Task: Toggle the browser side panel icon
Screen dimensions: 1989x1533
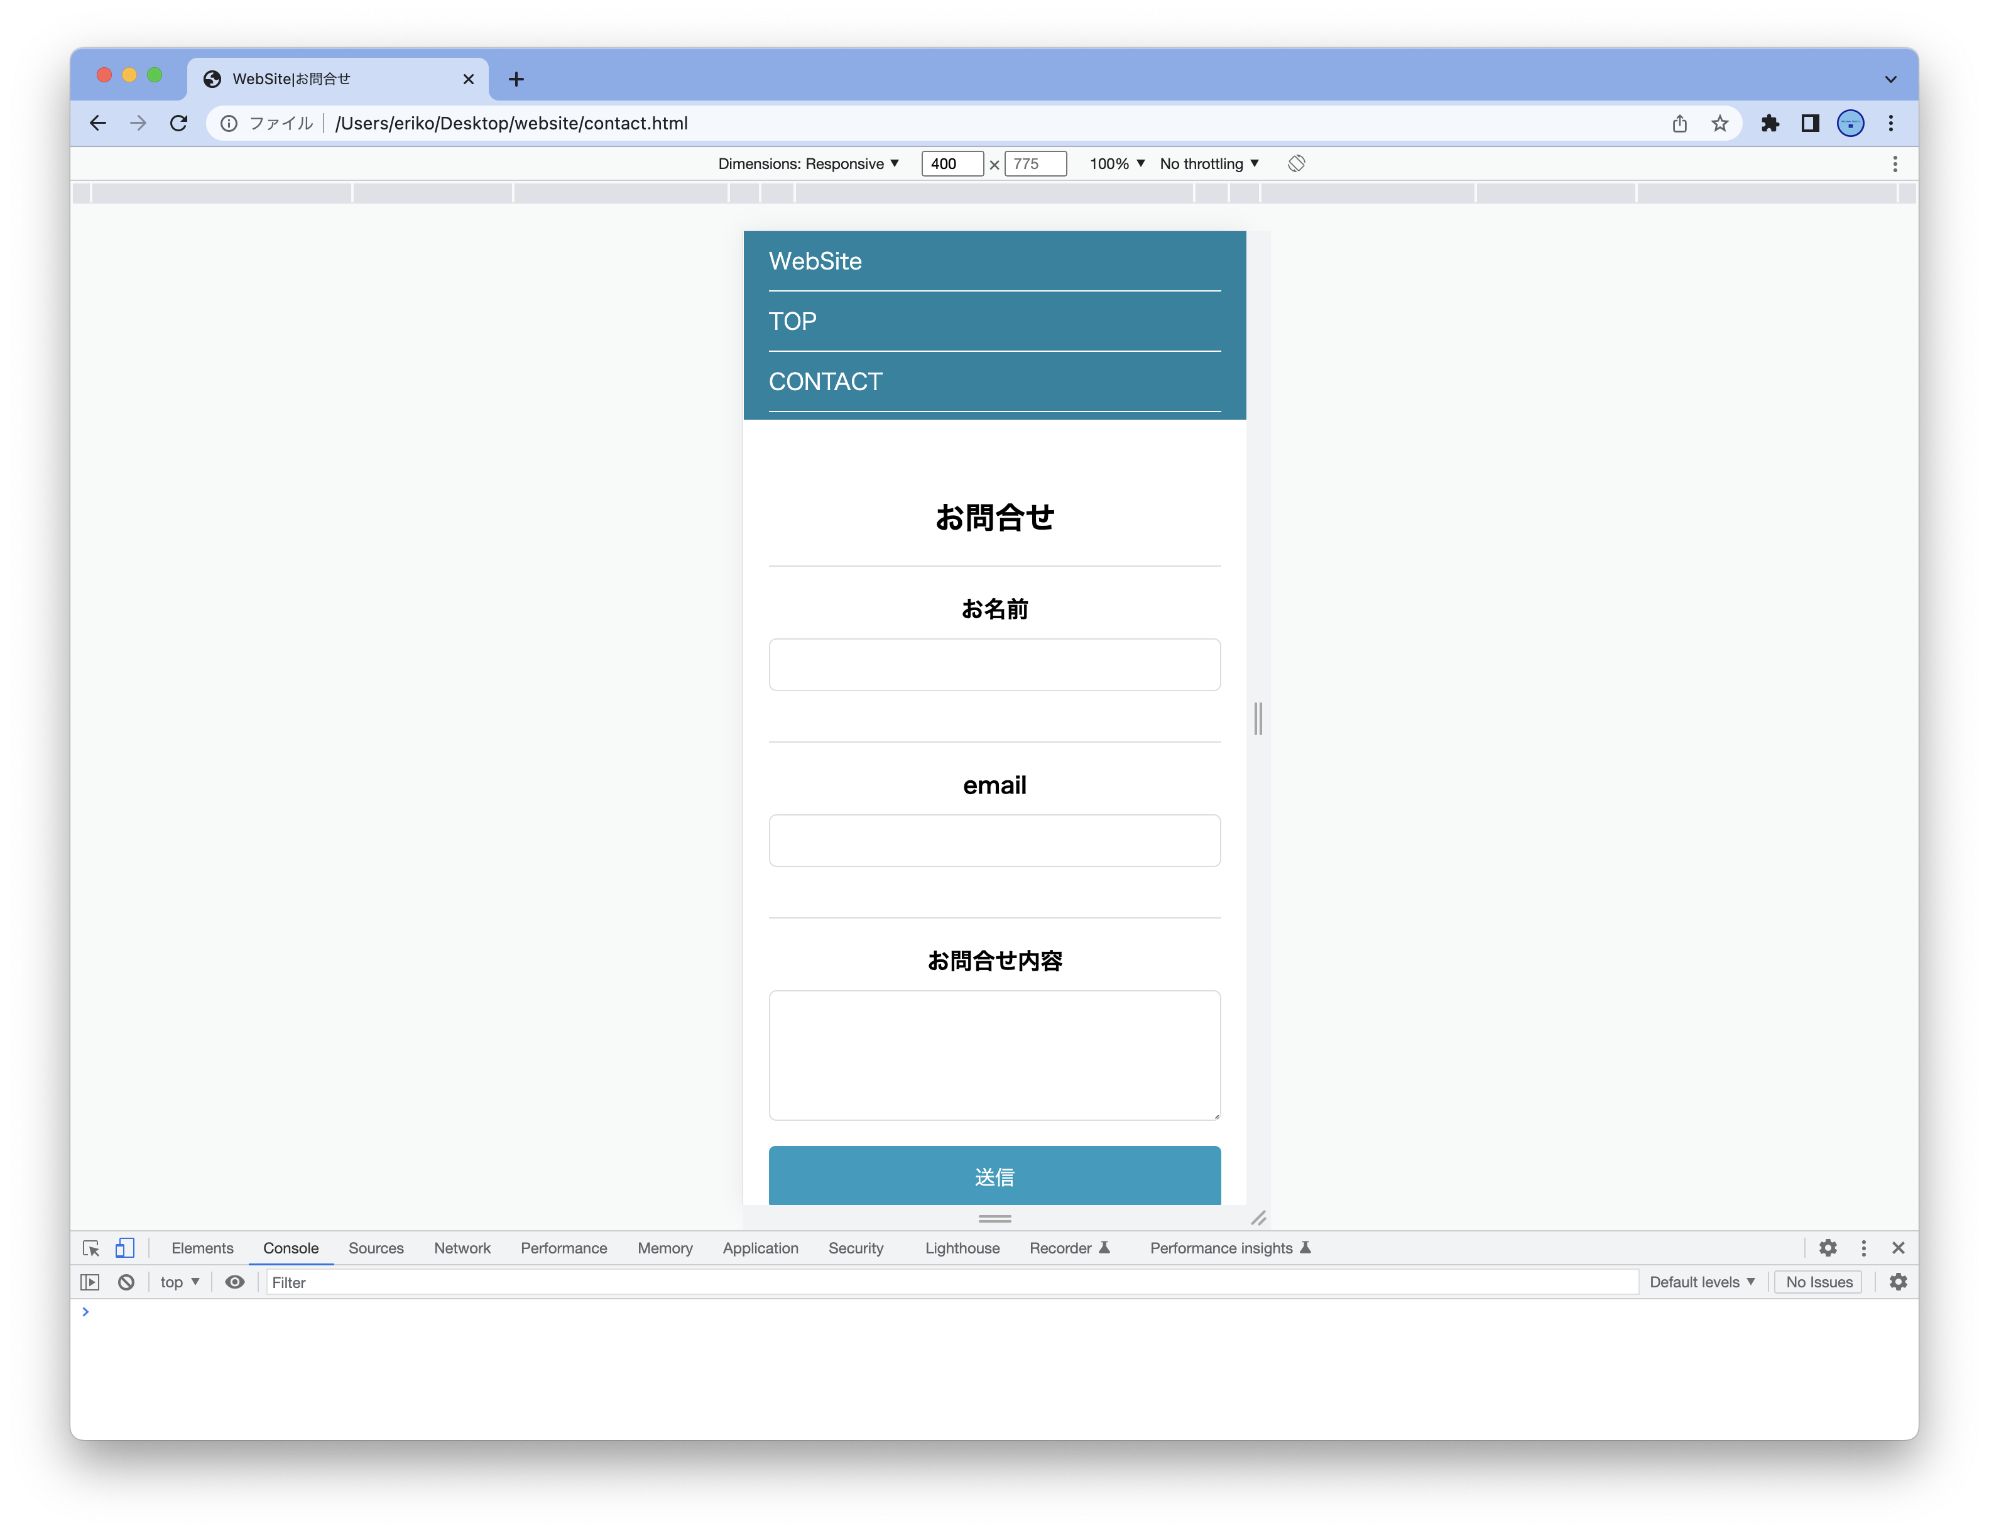Action: [x=1811, y=123]
